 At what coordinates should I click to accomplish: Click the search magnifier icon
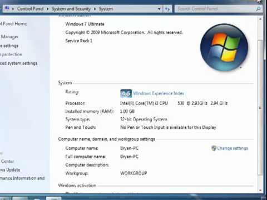click(x=258, y=9)
